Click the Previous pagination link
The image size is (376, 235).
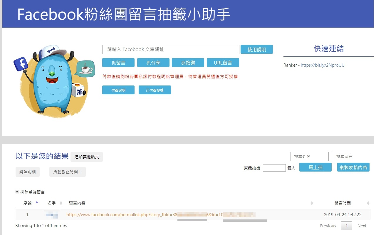328,226
